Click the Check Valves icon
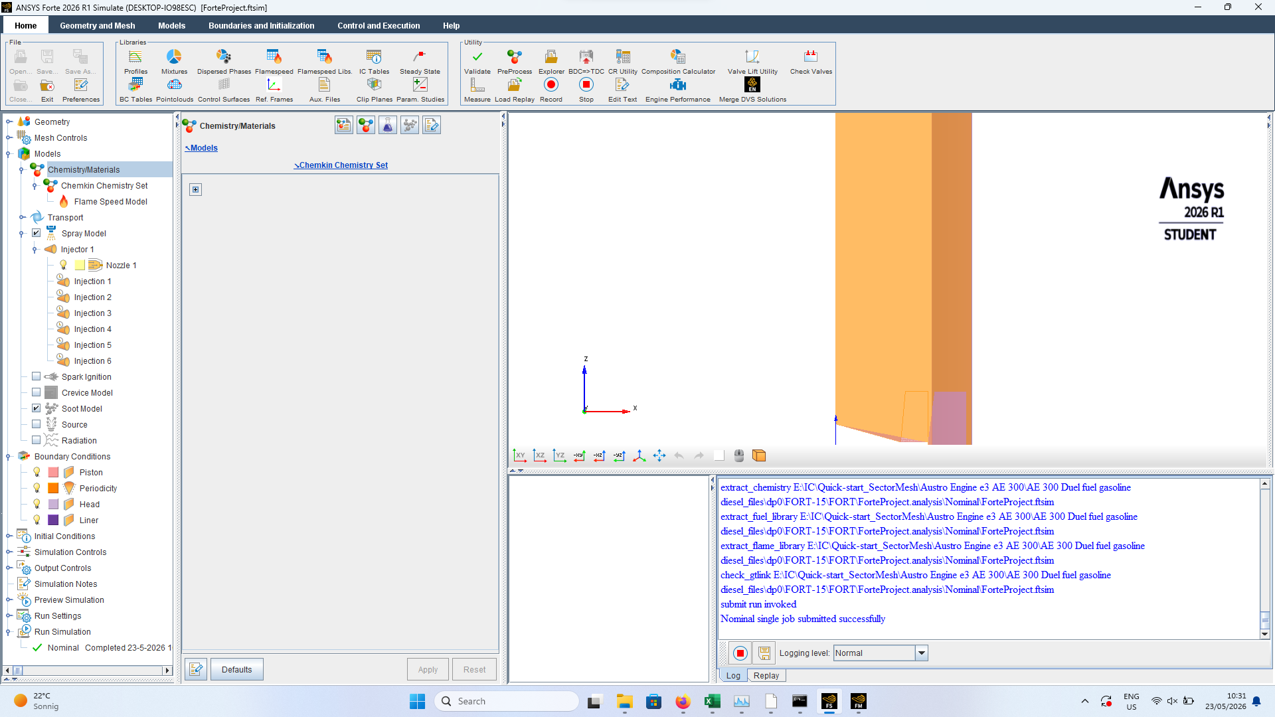The width and height of the screenshot is (1275, 717). (811, 61)
